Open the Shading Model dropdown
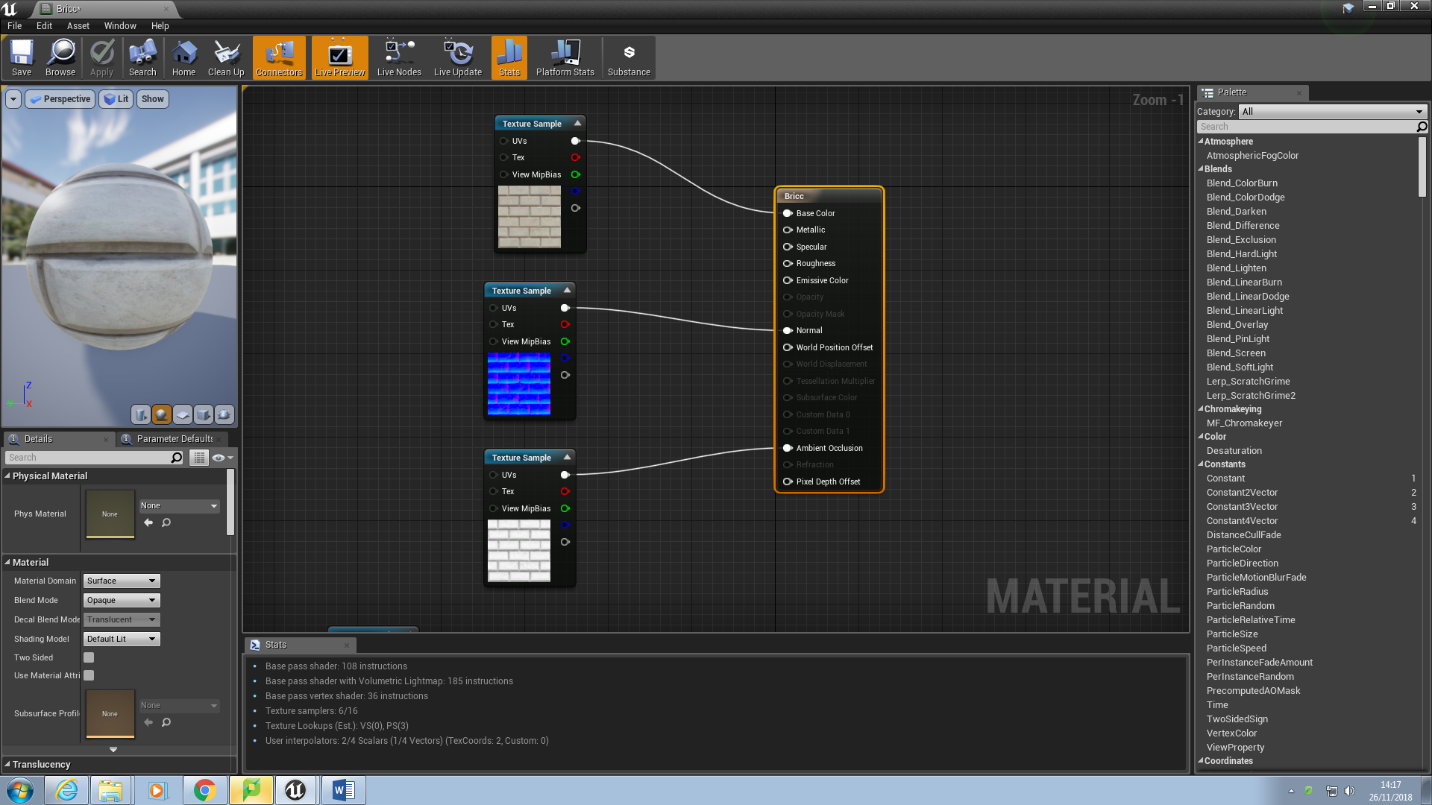 coord(122,639)
